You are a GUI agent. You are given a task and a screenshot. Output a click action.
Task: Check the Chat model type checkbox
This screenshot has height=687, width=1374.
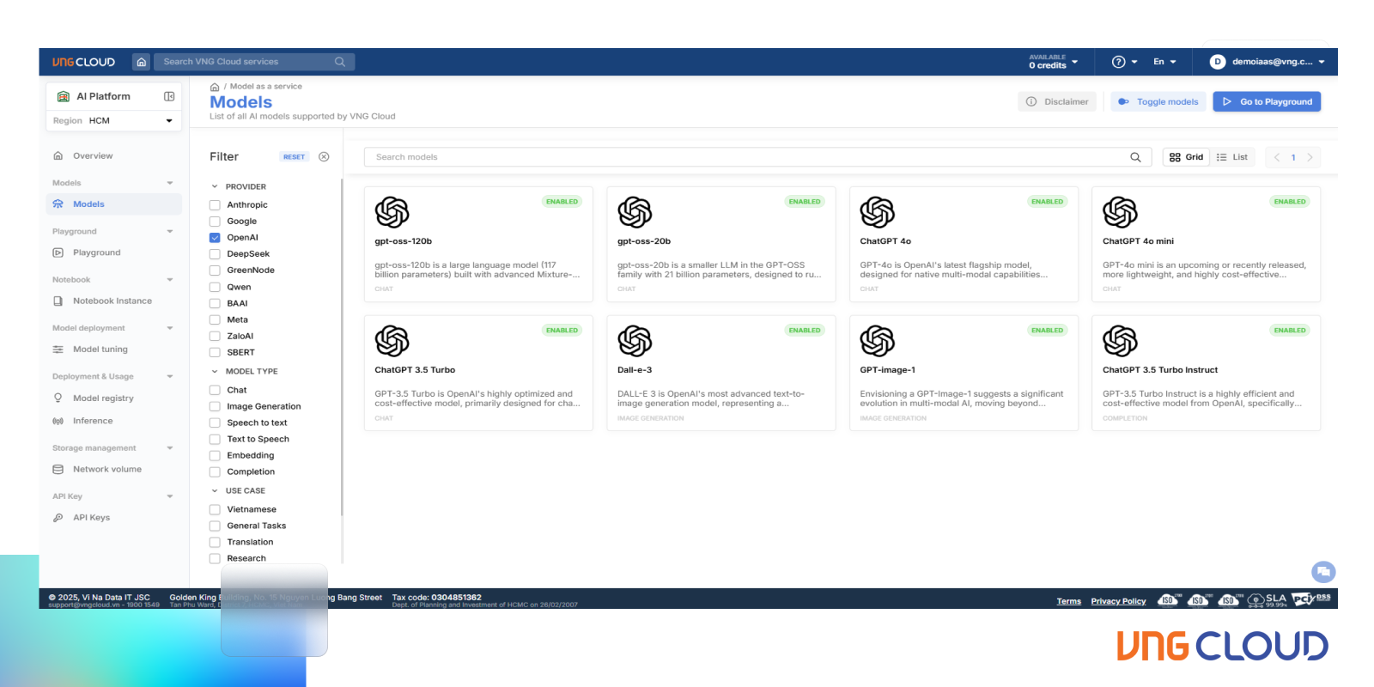pyautogui.click(x=215, y=391)
